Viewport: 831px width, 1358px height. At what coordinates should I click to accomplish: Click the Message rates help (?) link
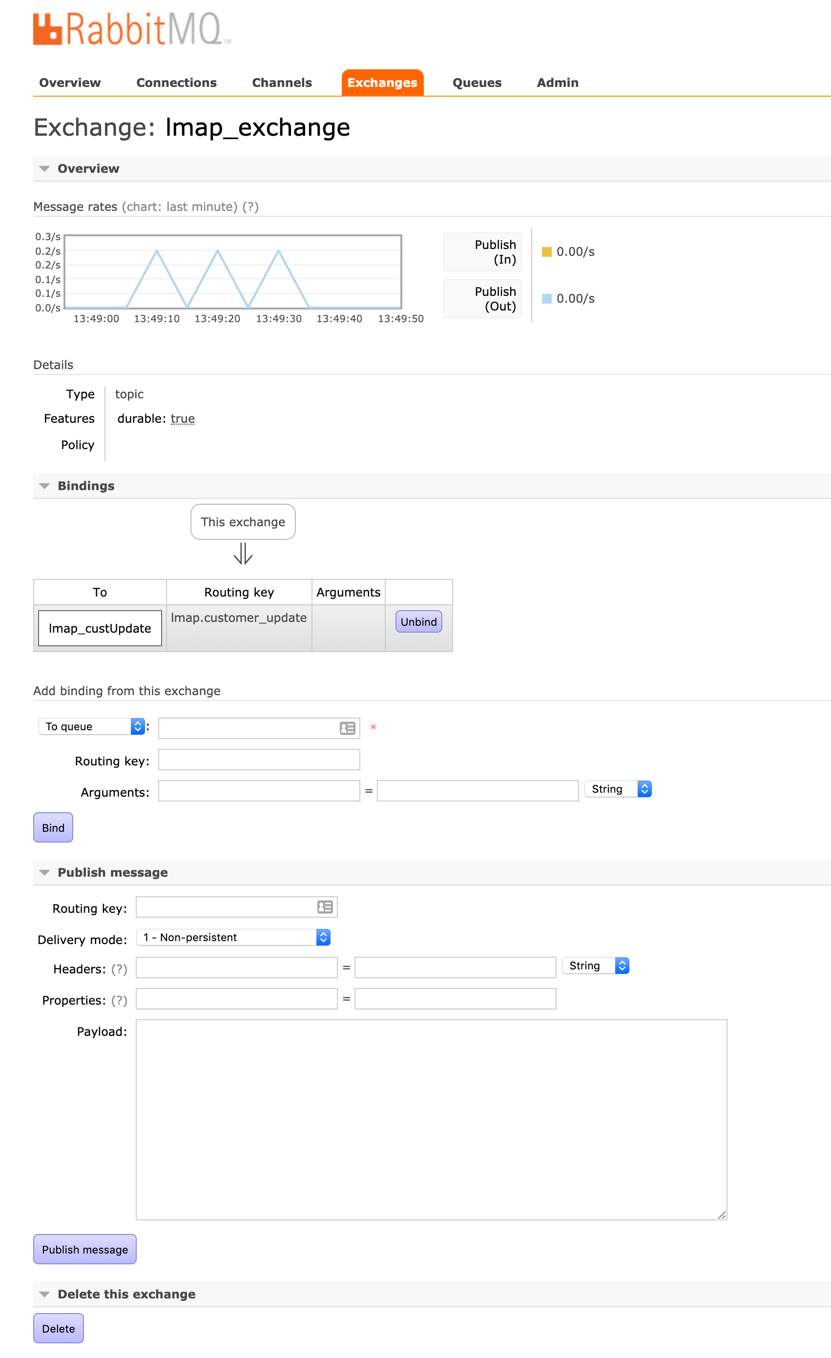(x=250, y=206)
